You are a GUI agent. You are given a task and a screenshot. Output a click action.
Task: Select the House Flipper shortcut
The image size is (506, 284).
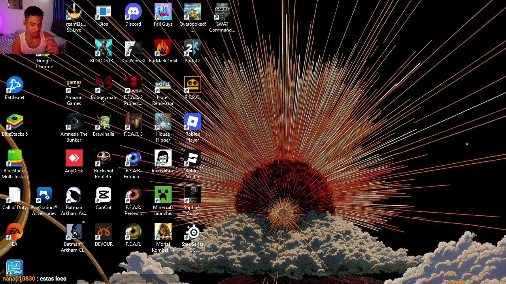pyautogui.click(x=163, y=128)
